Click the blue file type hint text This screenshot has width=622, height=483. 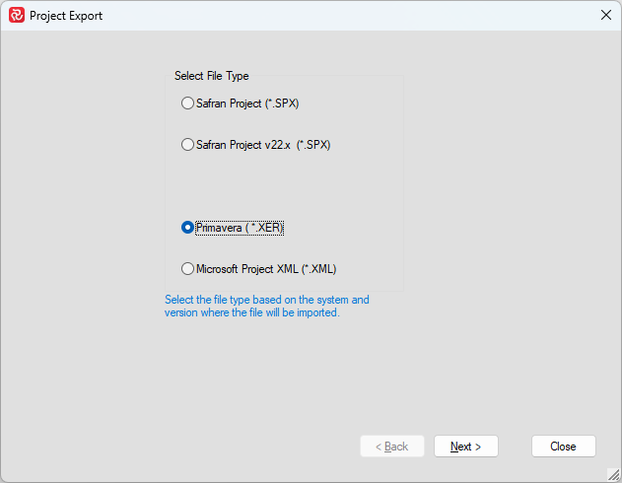point(266,307)
